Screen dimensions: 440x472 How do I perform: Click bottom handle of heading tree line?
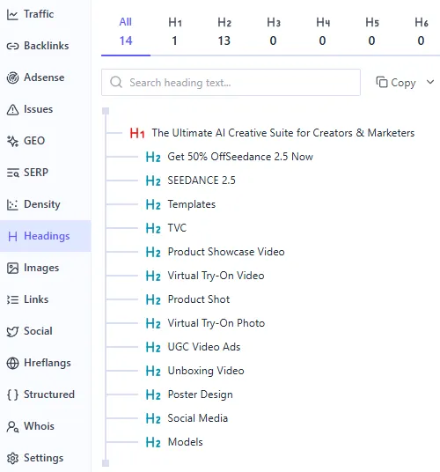point(106,463)
